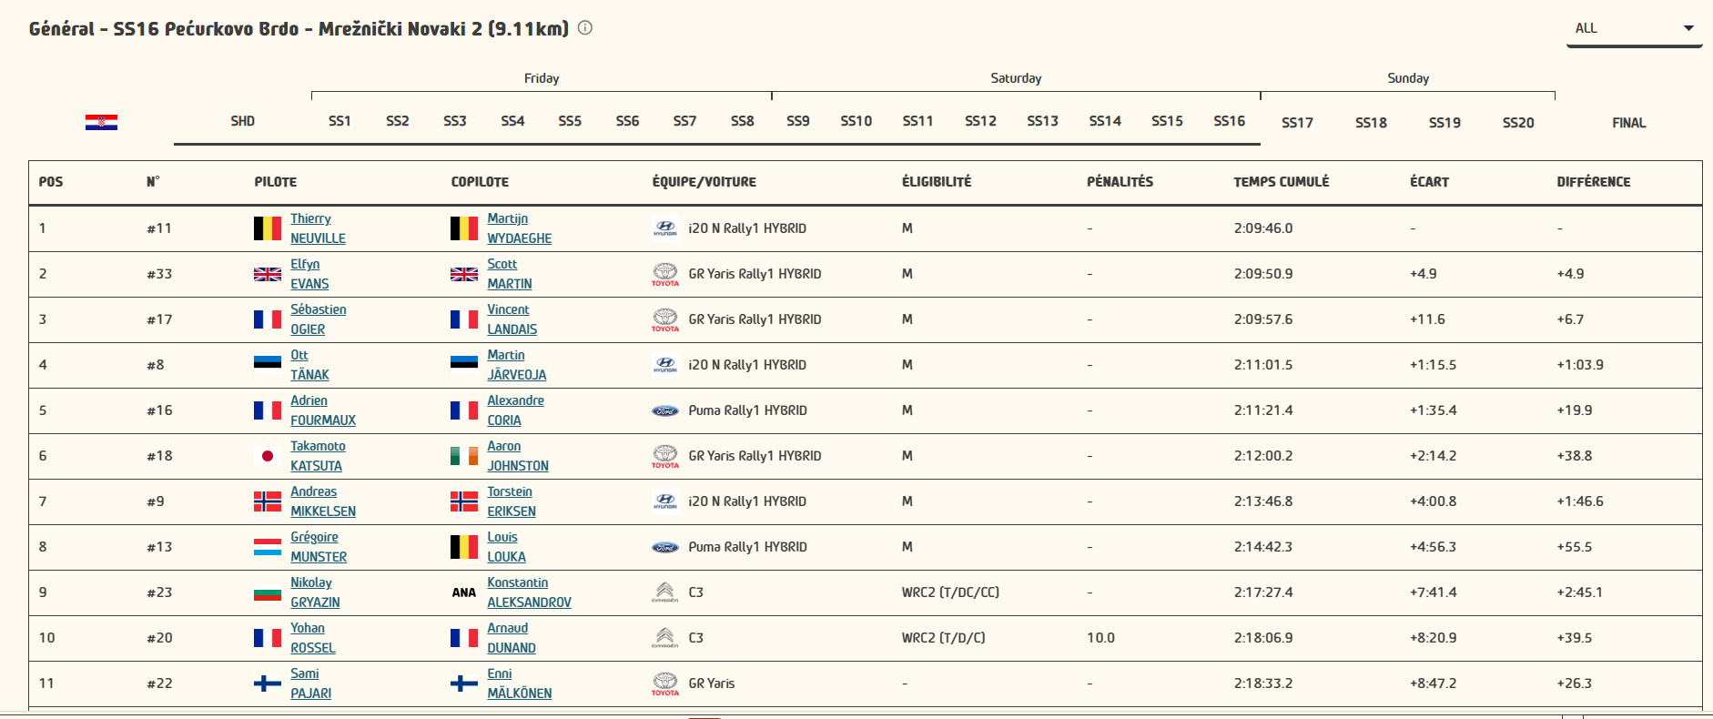Click the ÉCART column header
The image size is (1713, 719).
click(1429, 182)
